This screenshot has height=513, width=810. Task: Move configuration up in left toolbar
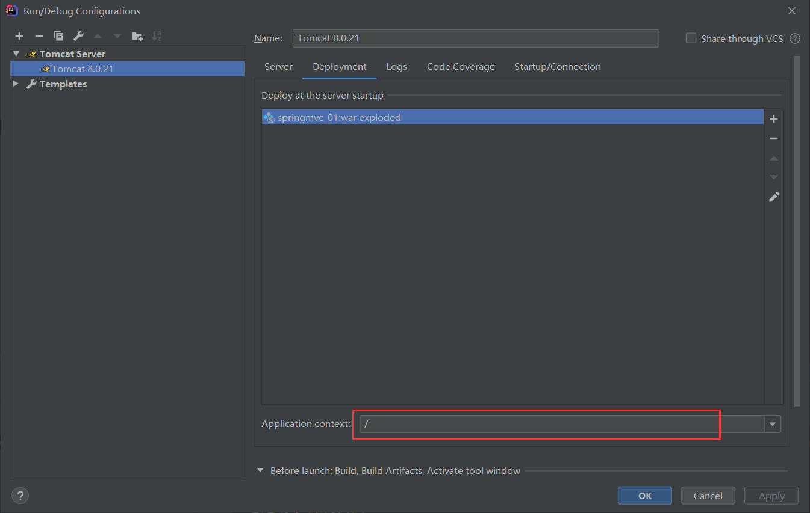click(x=98, y=36)
